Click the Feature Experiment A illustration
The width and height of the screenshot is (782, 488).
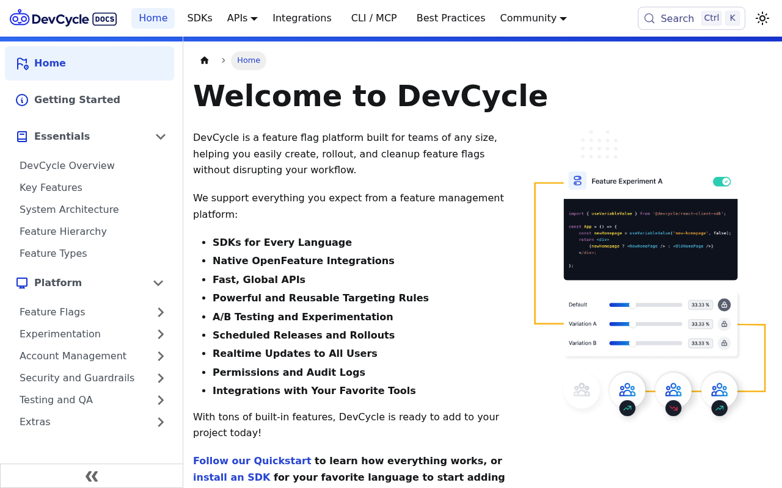[649, 273]
